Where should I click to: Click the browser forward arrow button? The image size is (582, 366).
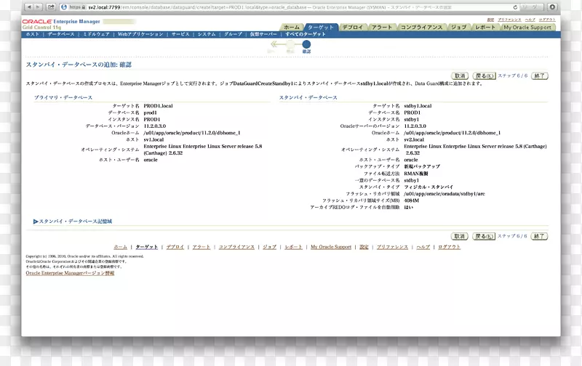(38, 7)
